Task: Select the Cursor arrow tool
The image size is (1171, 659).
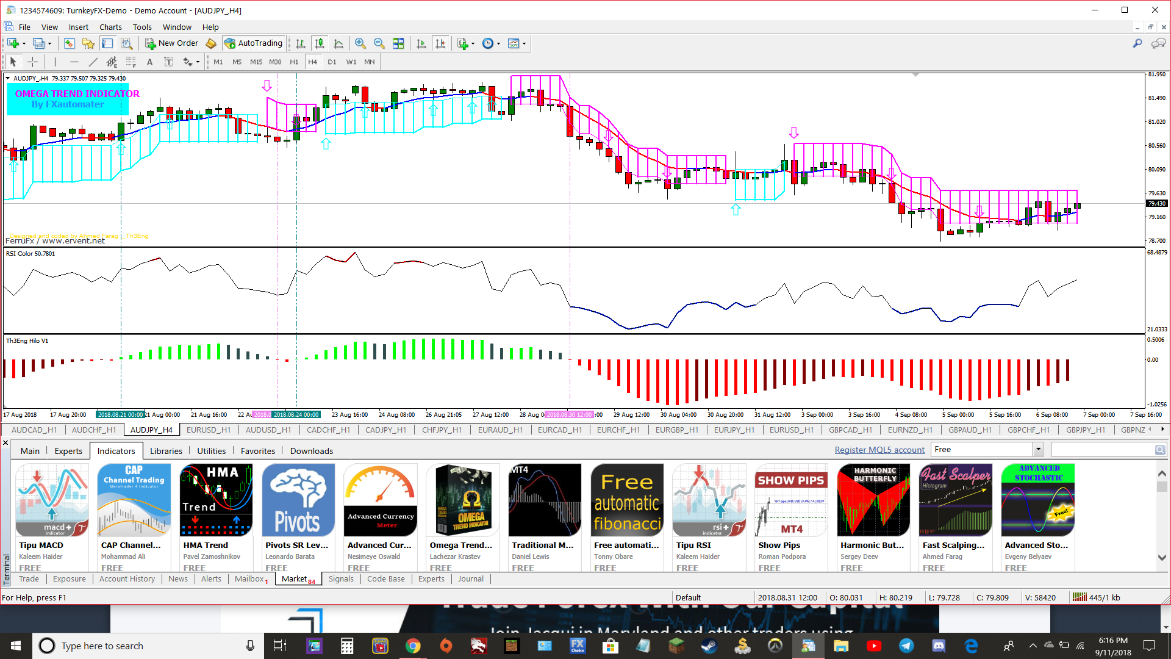Action: (x=13, y=62)
